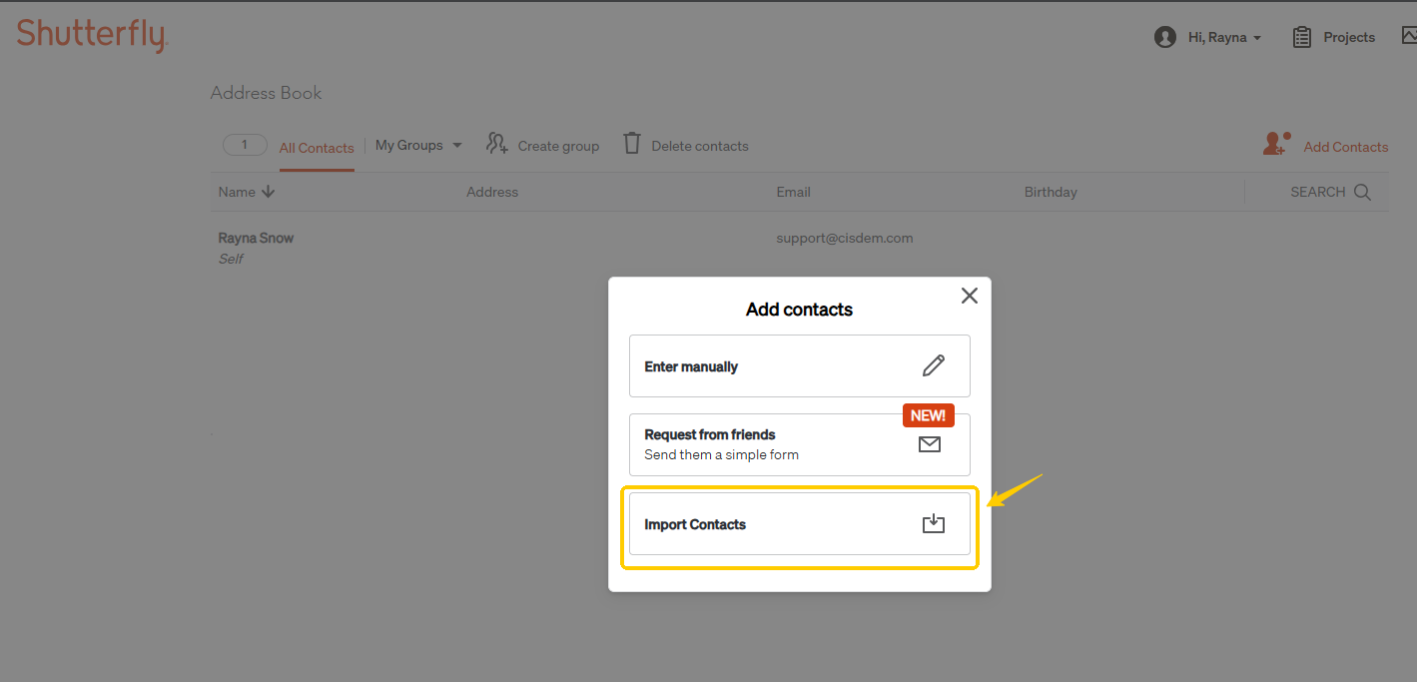1417x682 pixels.
Task: Click the Import Contacts download icon
Action: [933, 523]
